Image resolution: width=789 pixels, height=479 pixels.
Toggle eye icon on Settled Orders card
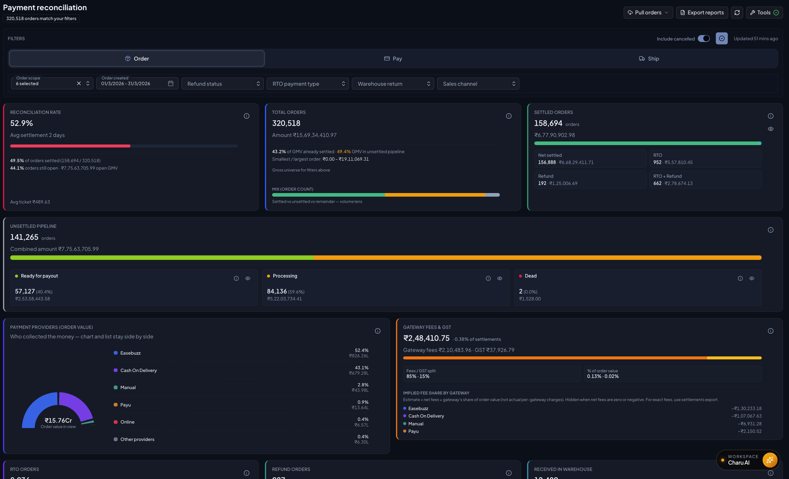coord(770,129)
